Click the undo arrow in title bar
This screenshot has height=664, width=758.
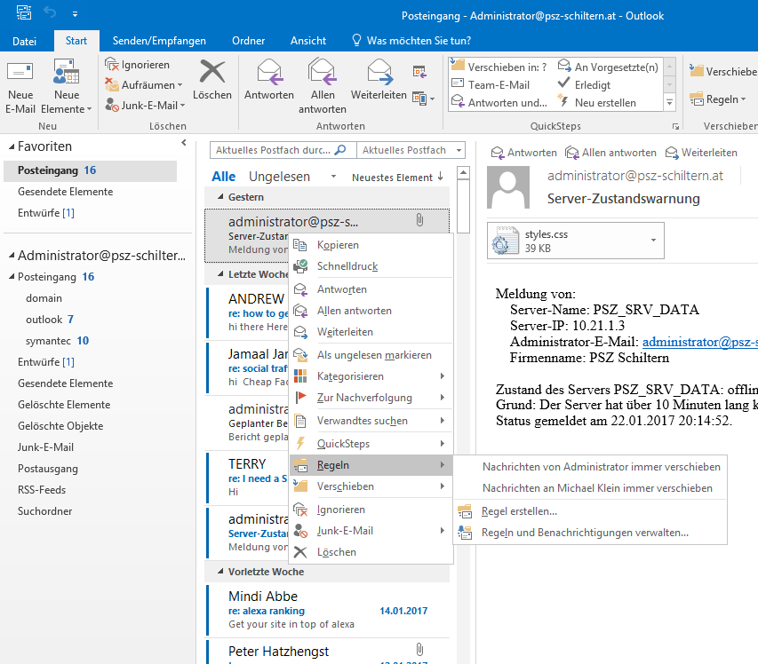pyautogui.click(x=50, y=14)
